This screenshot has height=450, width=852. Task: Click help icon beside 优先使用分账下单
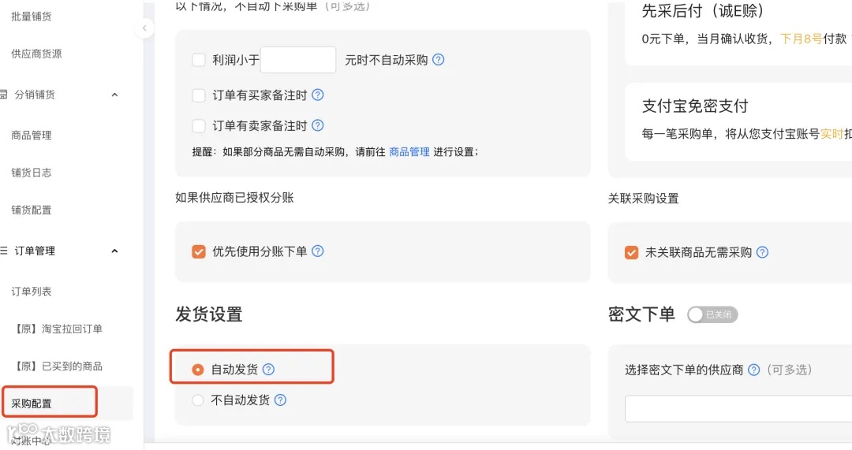[318, 251]
